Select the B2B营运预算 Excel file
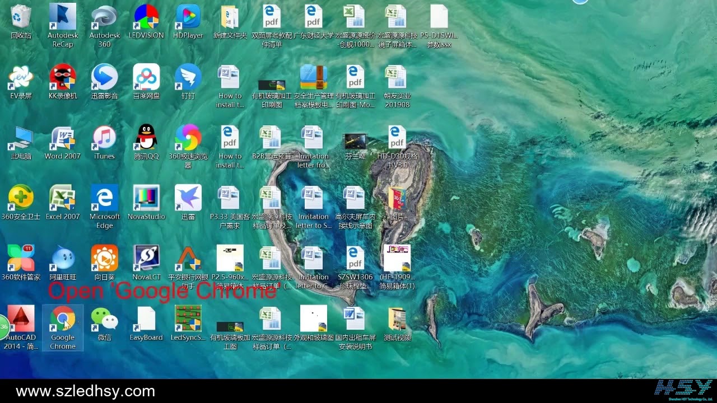 point(272,143)
